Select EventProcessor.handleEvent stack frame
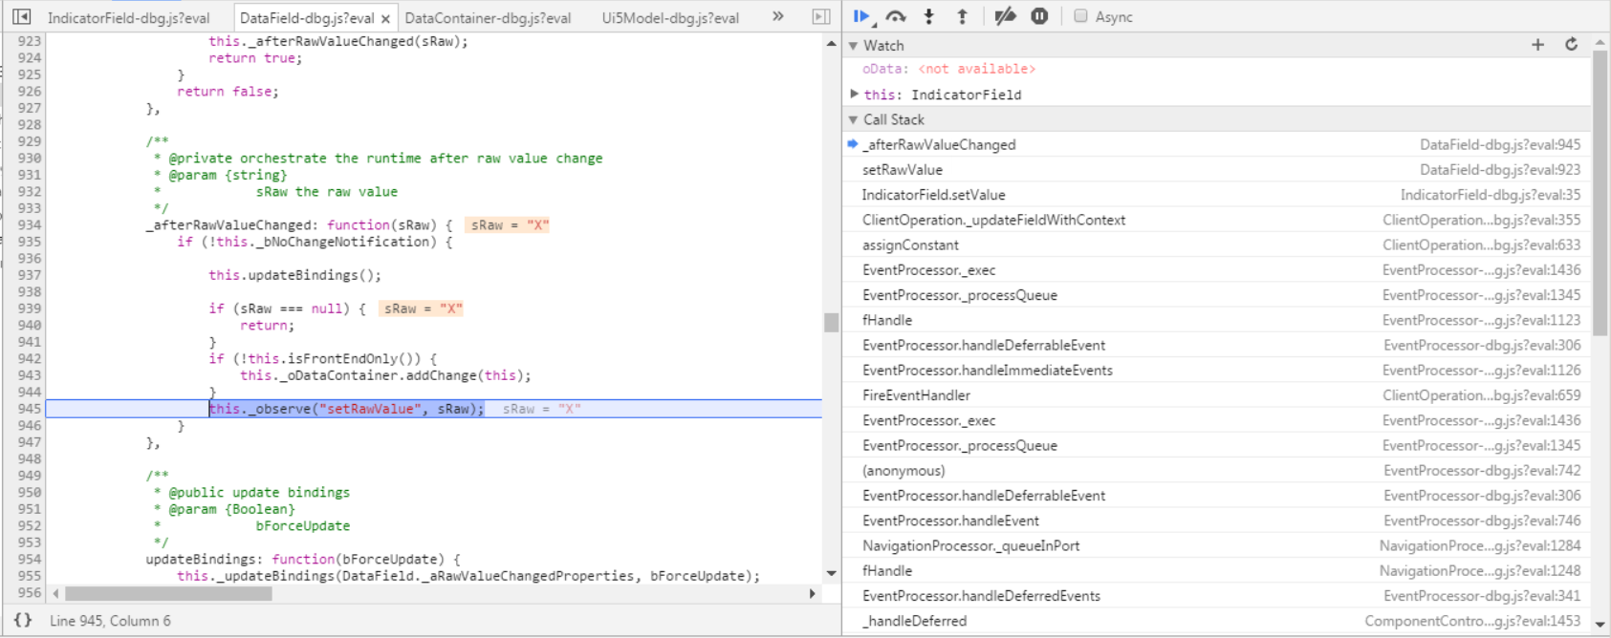 pos(1216,521)
